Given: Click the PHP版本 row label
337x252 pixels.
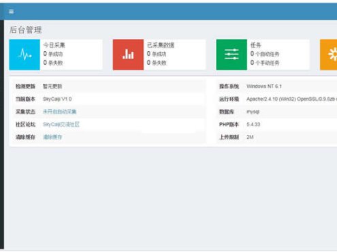Looking at the screenshot, I should [x=229, y=125].
